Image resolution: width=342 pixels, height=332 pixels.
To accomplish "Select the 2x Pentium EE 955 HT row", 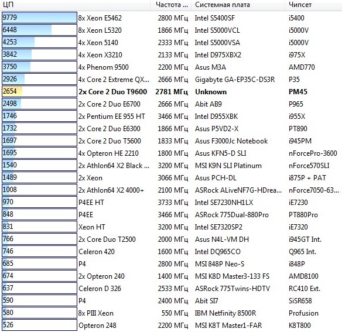I will [x=171, y=117].
